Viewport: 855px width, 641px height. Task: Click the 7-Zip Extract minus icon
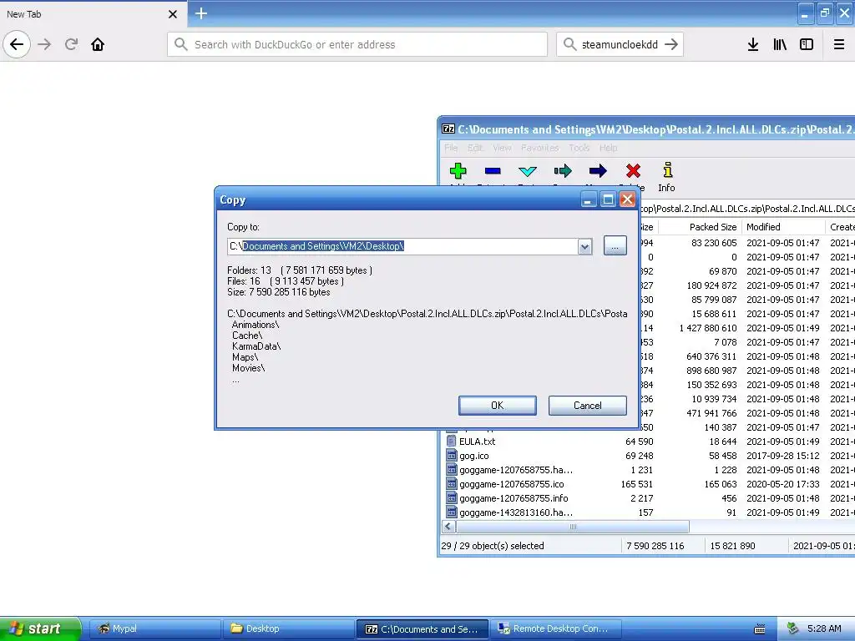(x=493, y=171)
